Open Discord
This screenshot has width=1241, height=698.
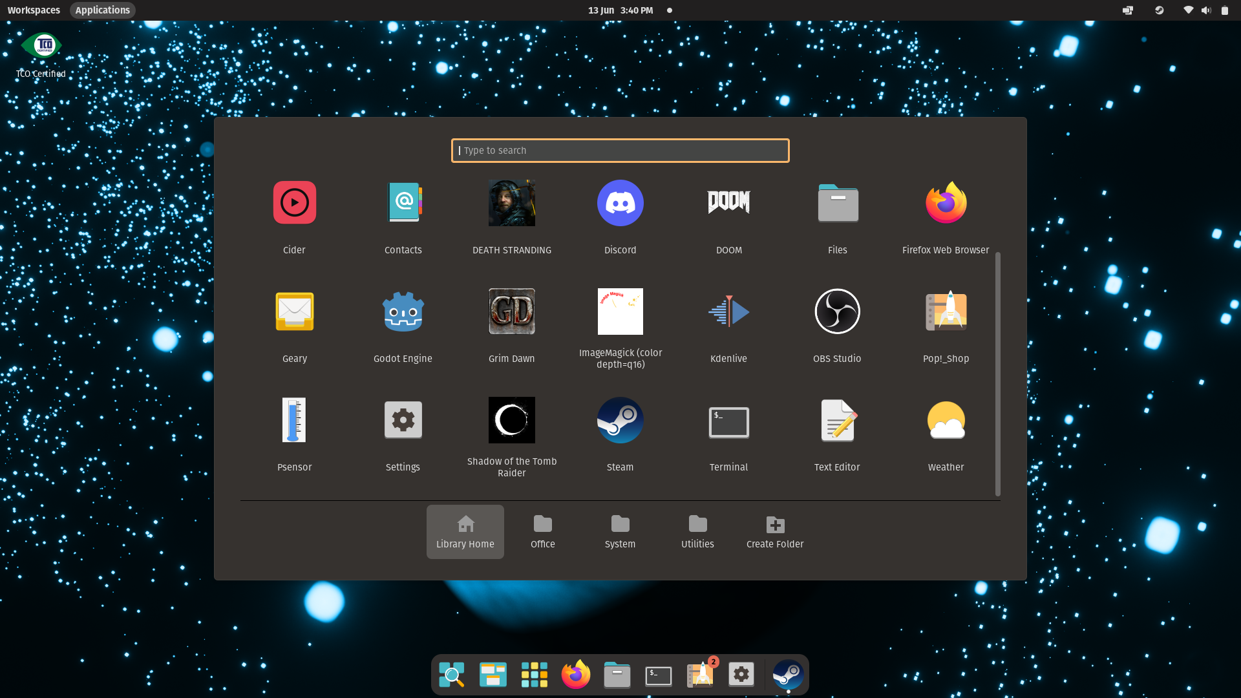click(620, 203)
